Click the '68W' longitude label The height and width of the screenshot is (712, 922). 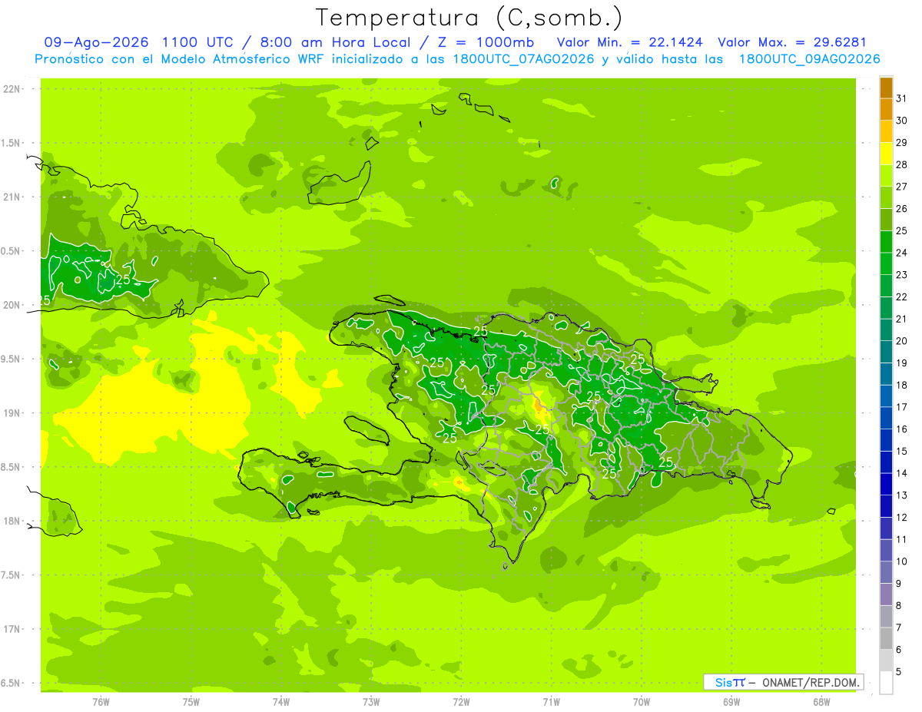click(x=821, y=701)
